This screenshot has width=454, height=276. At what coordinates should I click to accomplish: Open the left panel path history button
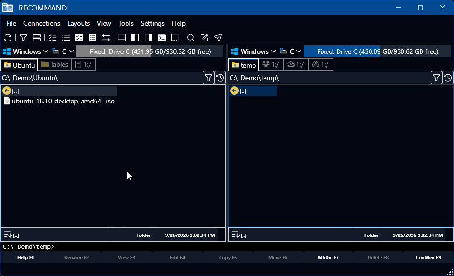220,78
